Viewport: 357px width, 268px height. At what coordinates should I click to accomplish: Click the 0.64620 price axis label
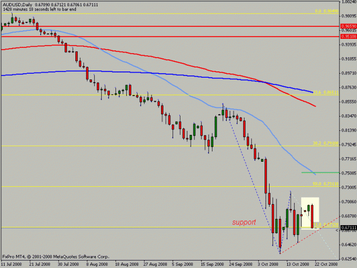(349, 245)
